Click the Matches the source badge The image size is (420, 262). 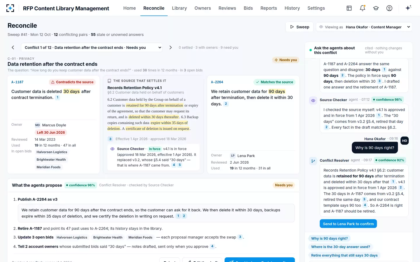pyautogui.click(x=274, y=82)
